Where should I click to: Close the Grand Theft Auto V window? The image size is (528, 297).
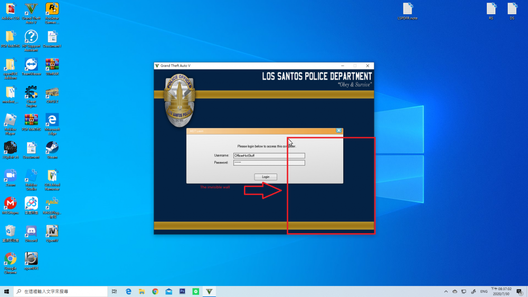[x=367, y=66]
